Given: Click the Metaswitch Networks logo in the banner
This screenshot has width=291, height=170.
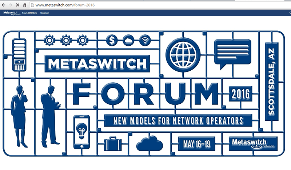Looking at the screenshot, I should [x=253, y=144].
